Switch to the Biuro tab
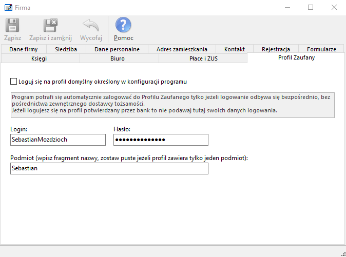The image size is (346, 257). [119, 58]
